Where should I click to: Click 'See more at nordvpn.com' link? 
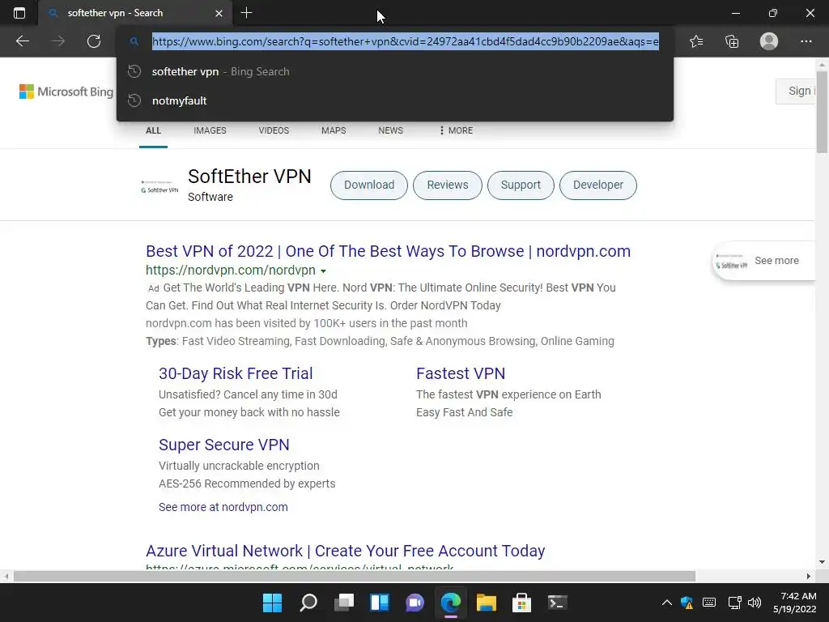click(x=223, y=507)
